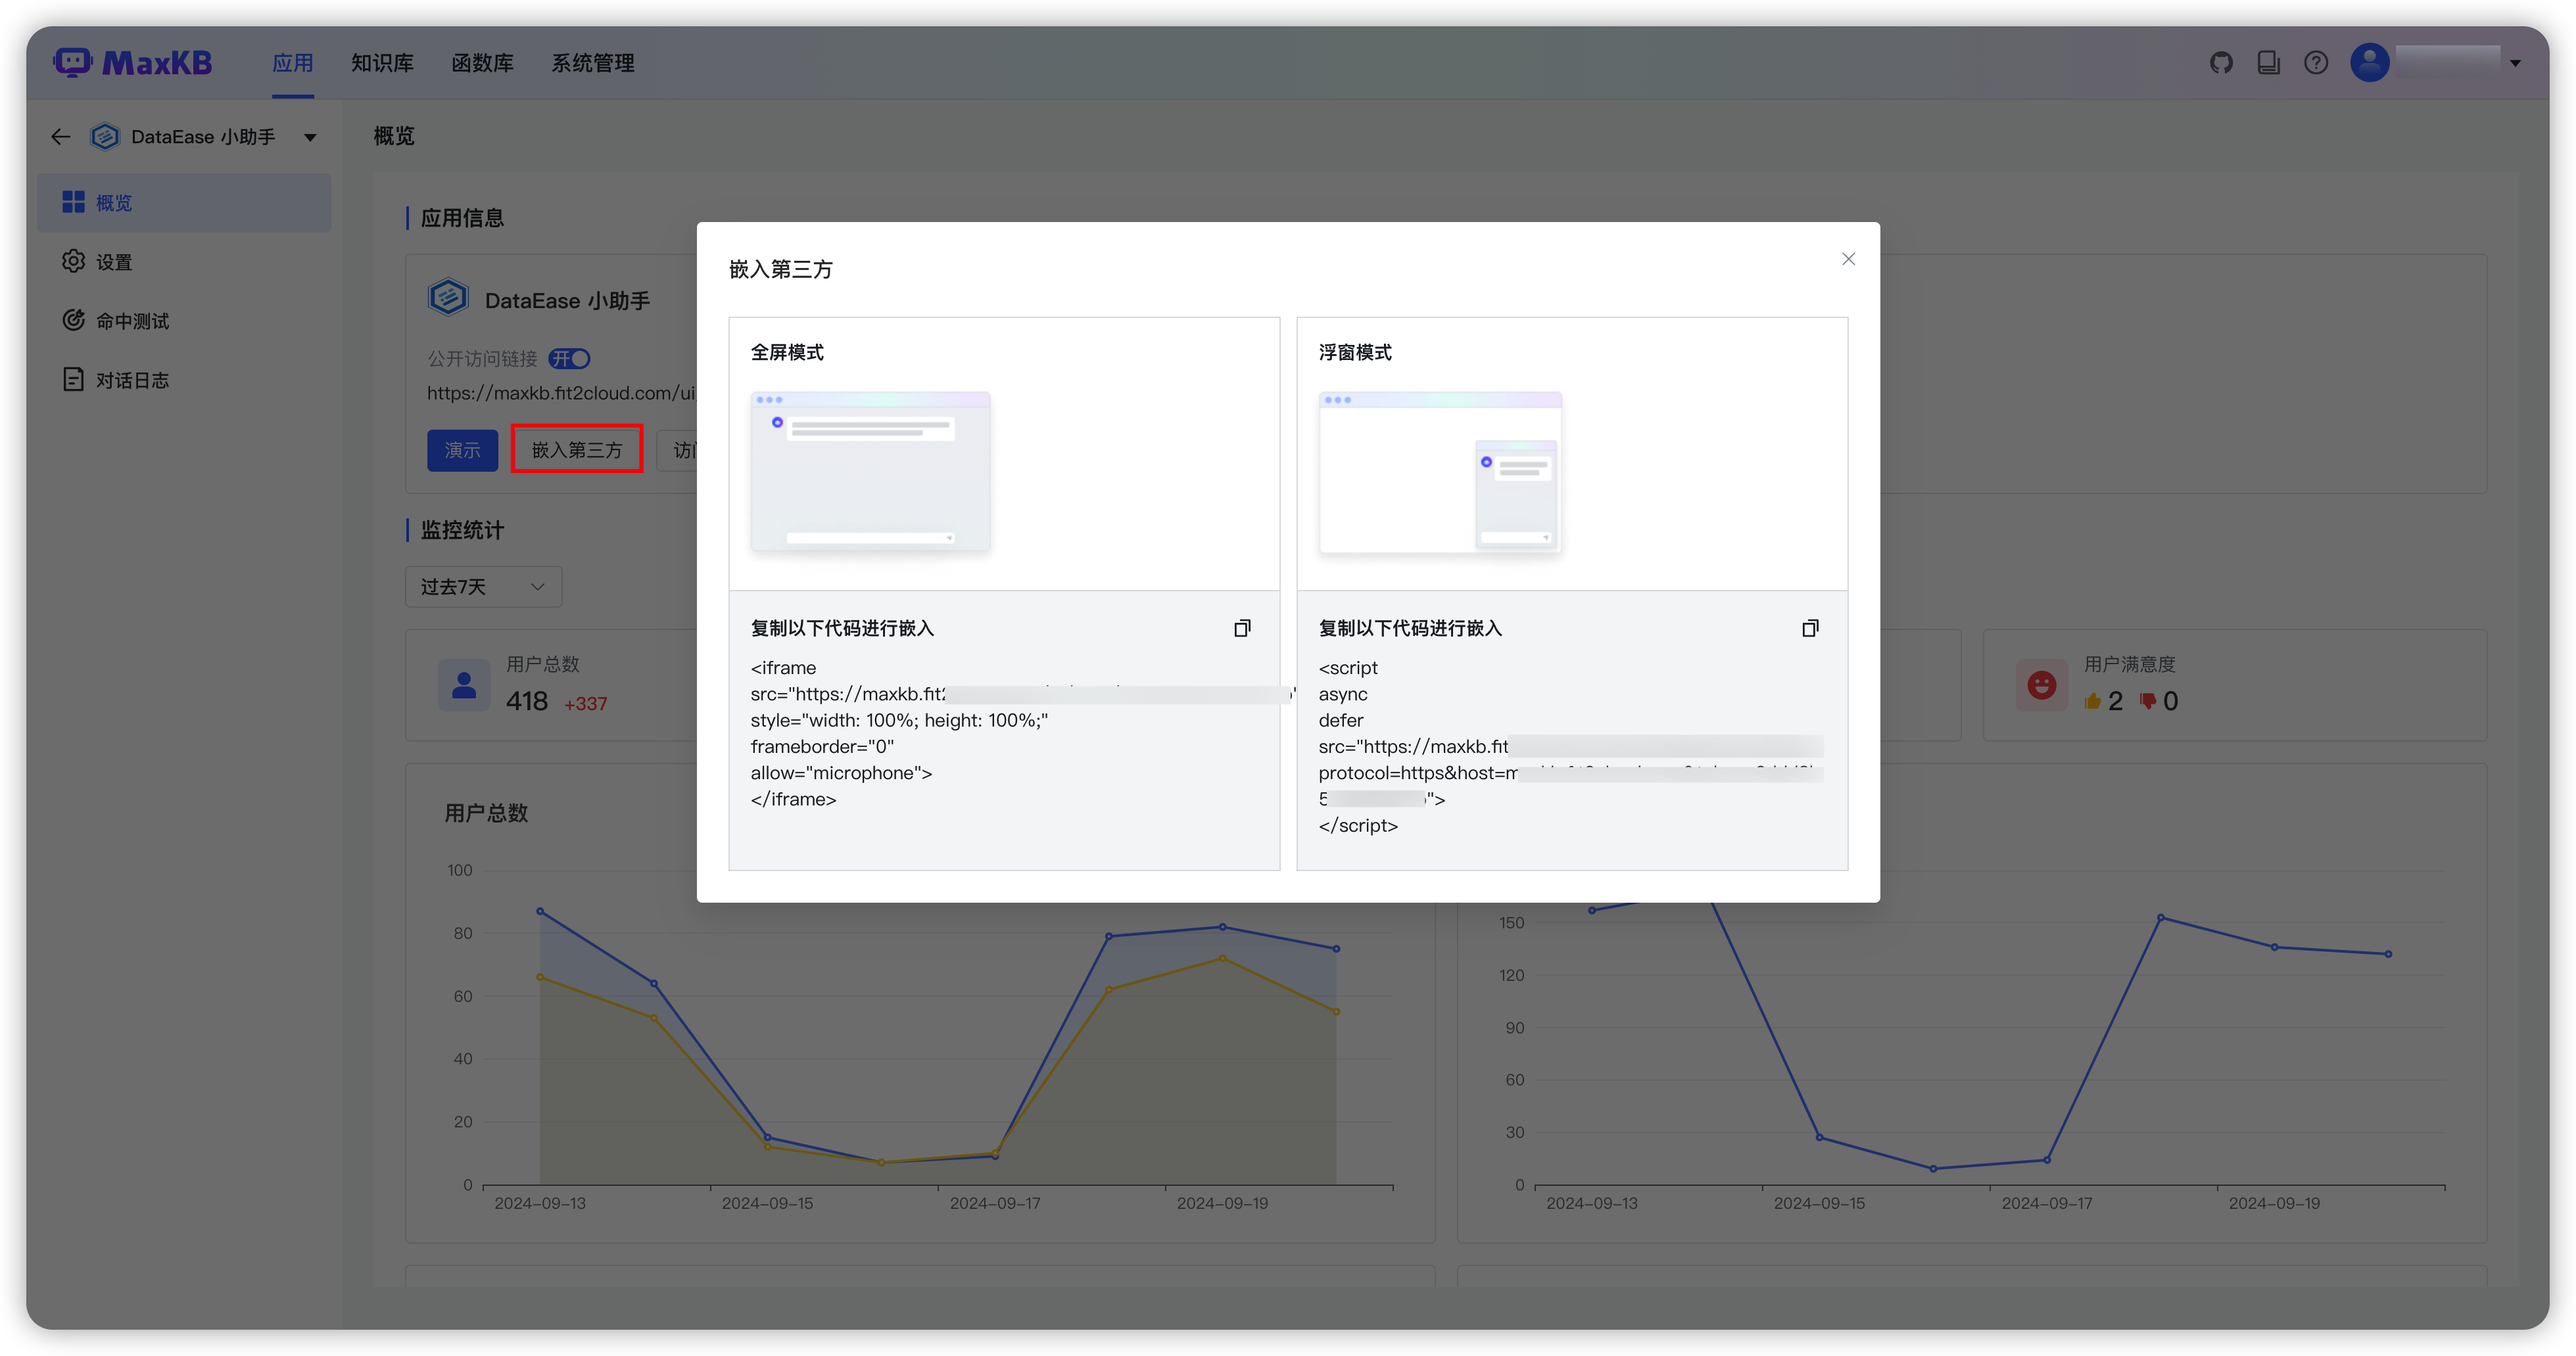Open the documentation book icon
Screen dimensions: 2576x1356
pos(2269,63)
